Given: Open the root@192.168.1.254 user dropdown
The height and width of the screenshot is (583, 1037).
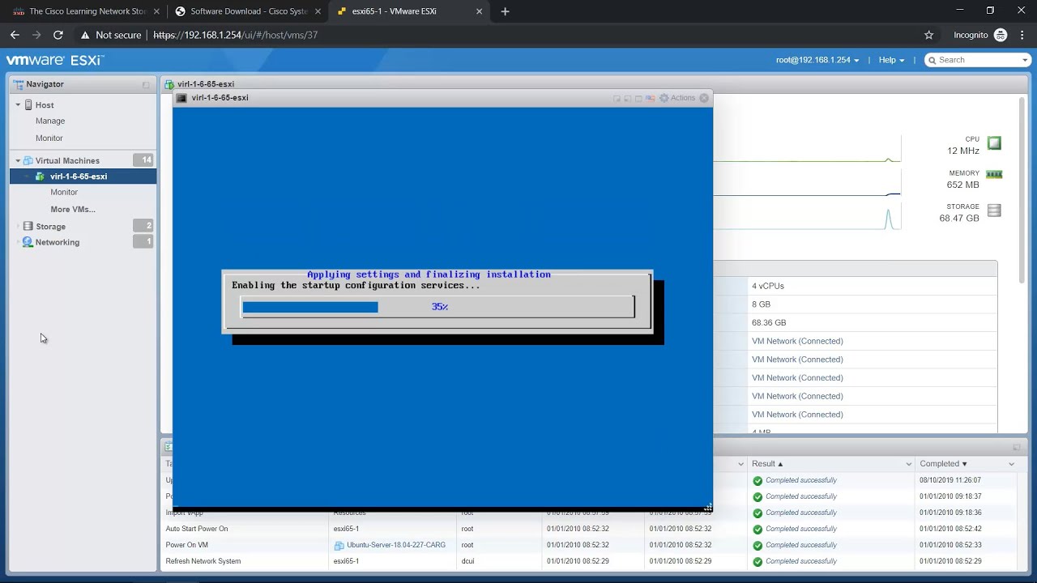Looking at the screenshot, I should click(x=817, y=60).
